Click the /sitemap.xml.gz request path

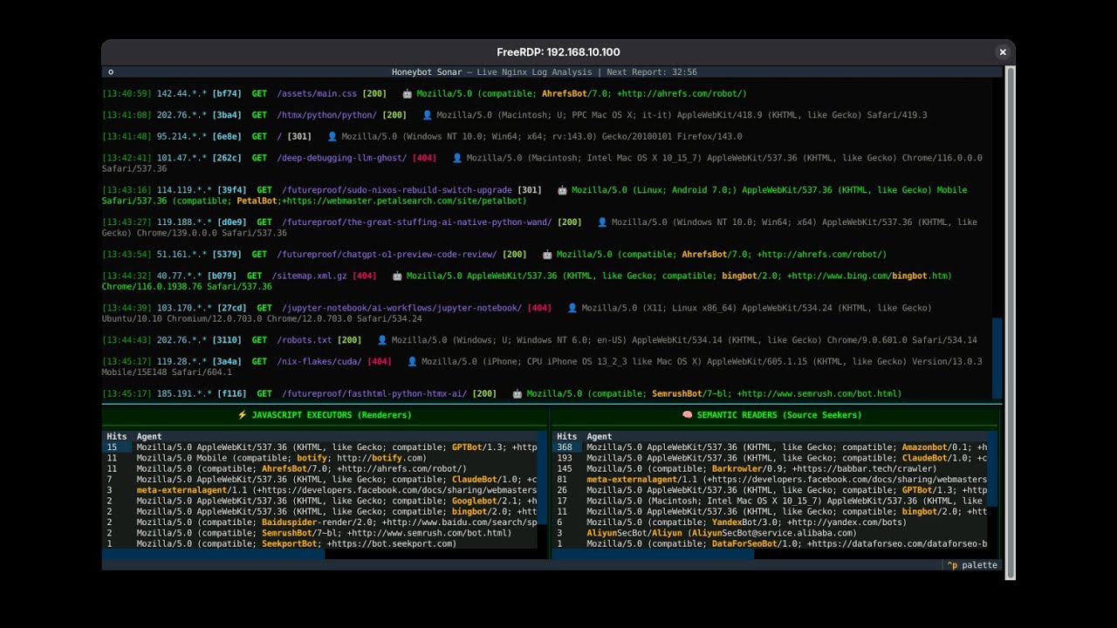coord(310,276)
